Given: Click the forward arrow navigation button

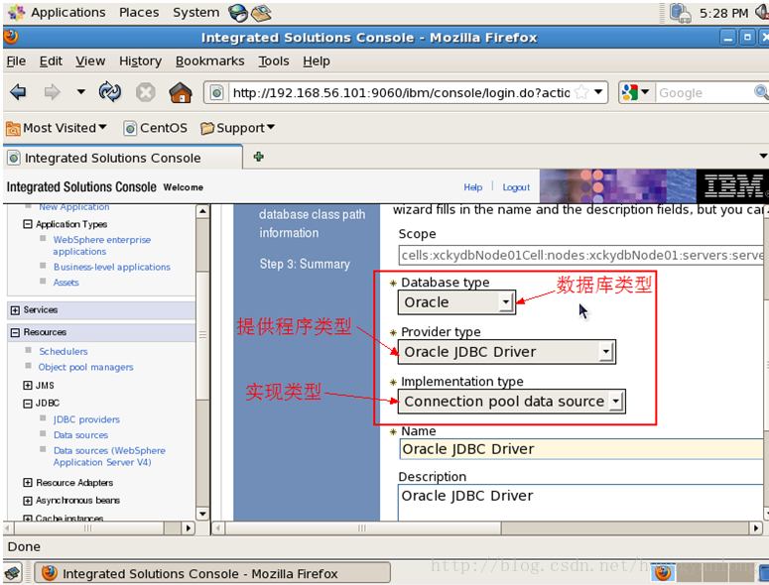Looking at the screenshot, I should 52,92.
